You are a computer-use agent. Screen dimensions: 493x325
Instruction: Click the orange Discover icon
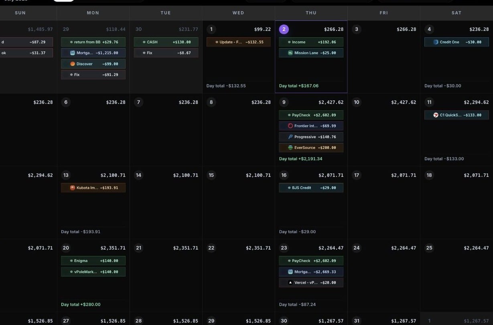[x=73, y=64]
